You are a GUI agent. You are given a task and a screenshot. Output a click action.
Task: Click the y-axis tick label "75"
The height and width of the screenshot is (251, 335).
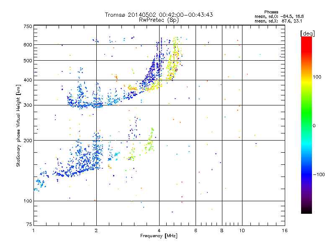[x=29, y=224]
